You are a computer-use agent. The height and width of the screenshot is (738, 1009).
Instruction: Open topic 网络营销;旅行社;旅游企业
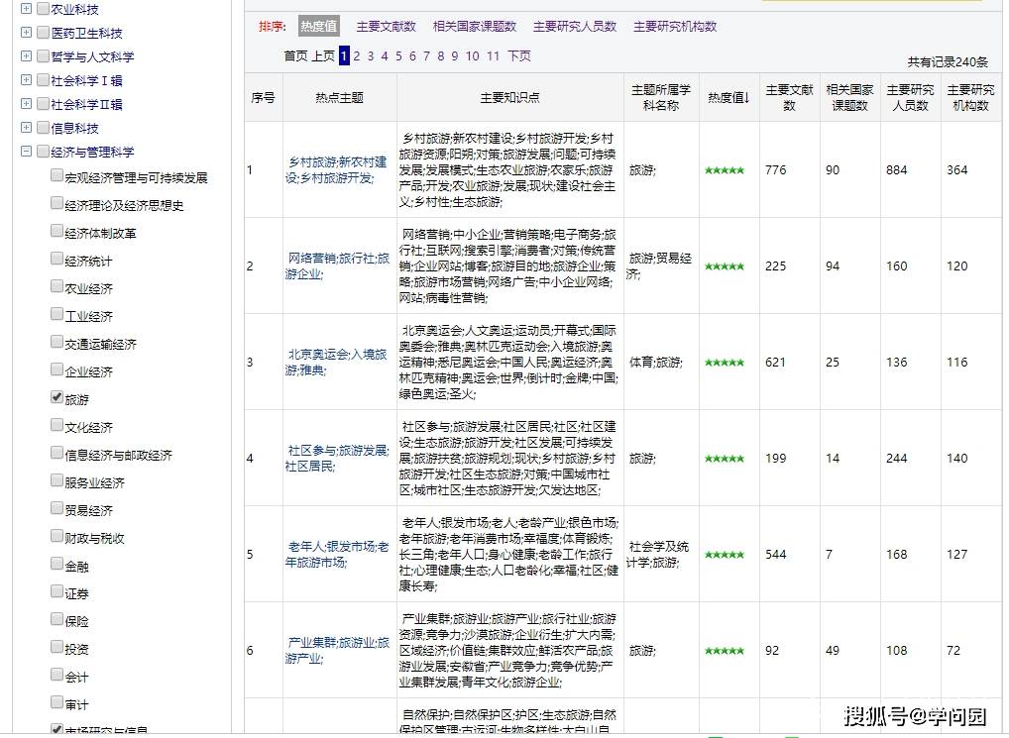(338, 266)
